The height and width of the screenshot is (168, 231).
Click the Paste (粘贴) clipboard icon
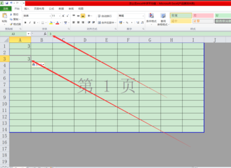[5, 16]
